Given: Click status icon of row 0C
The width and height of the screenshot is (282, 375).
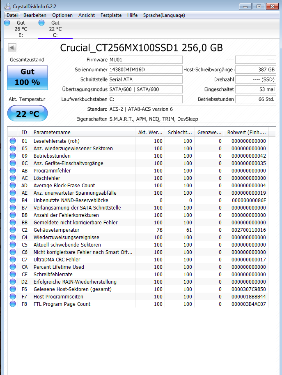Looking at the screenshot, I should tap(13, 163).
